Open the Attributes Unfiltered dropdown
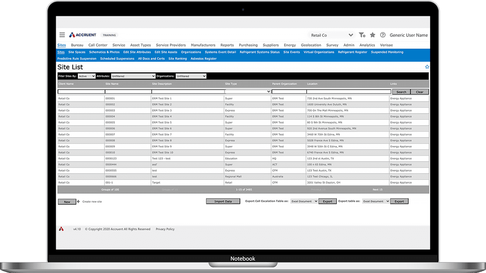This screenshot has height=273, width=486. (x=133, y=76)
